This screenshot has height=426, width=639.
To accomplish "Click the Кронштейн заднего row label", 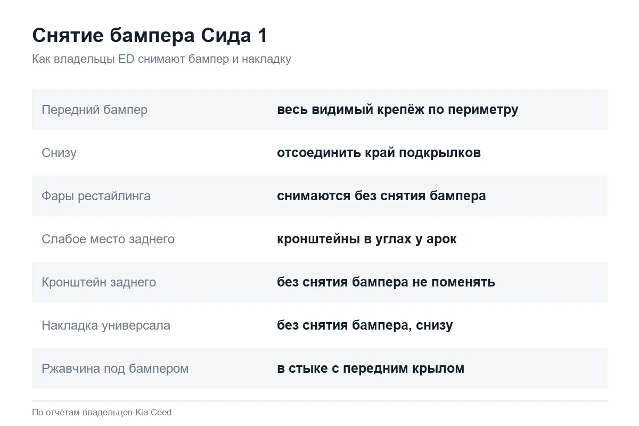I will tap(99, 282).
